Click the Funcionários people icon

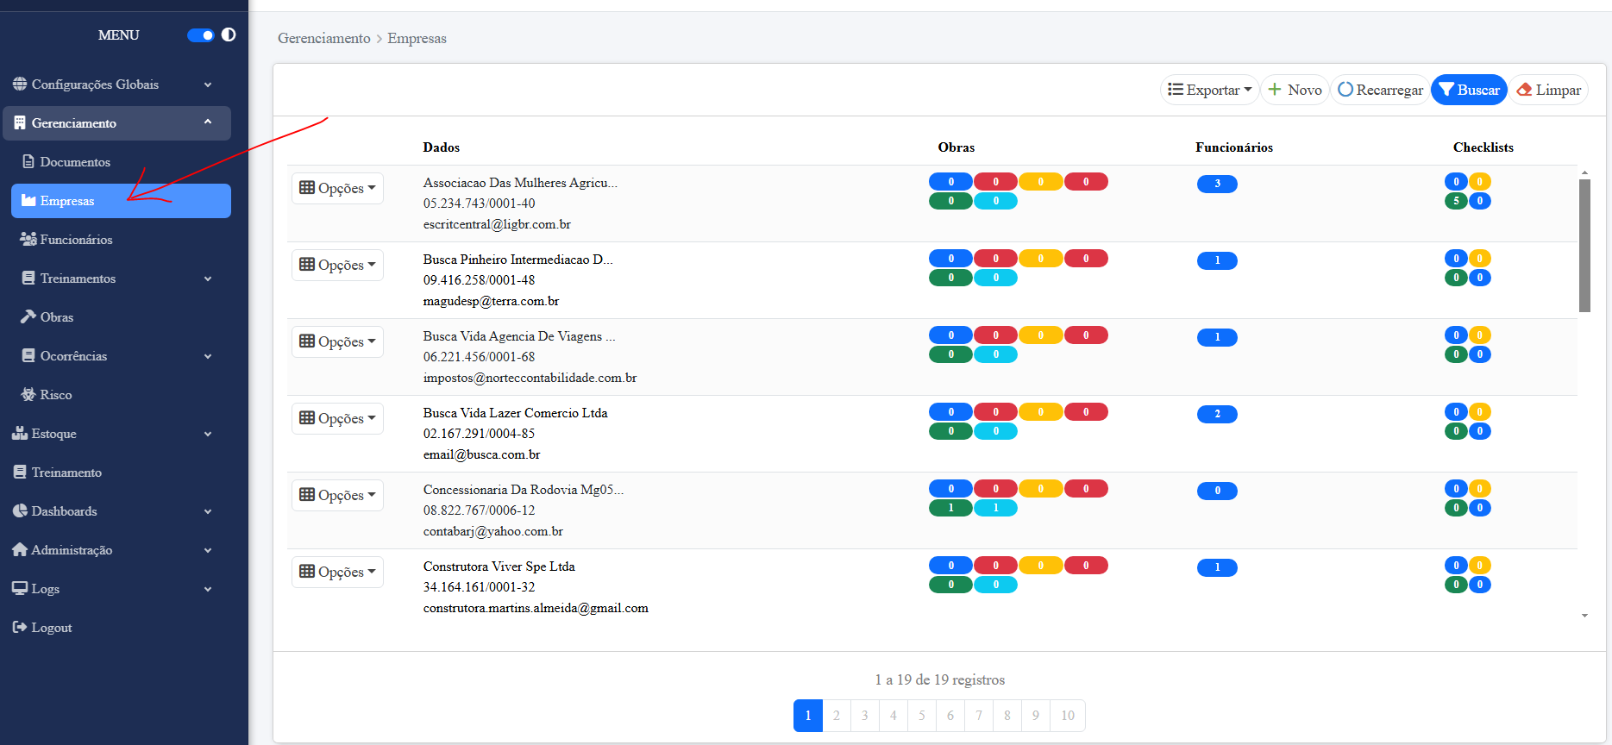(x=28, y=239)
